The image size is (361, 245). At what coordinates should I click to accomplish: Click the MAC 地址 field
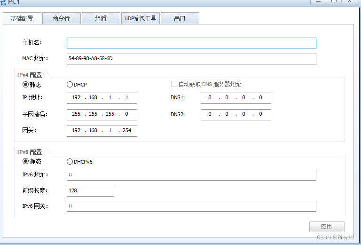tap(191, 59)
